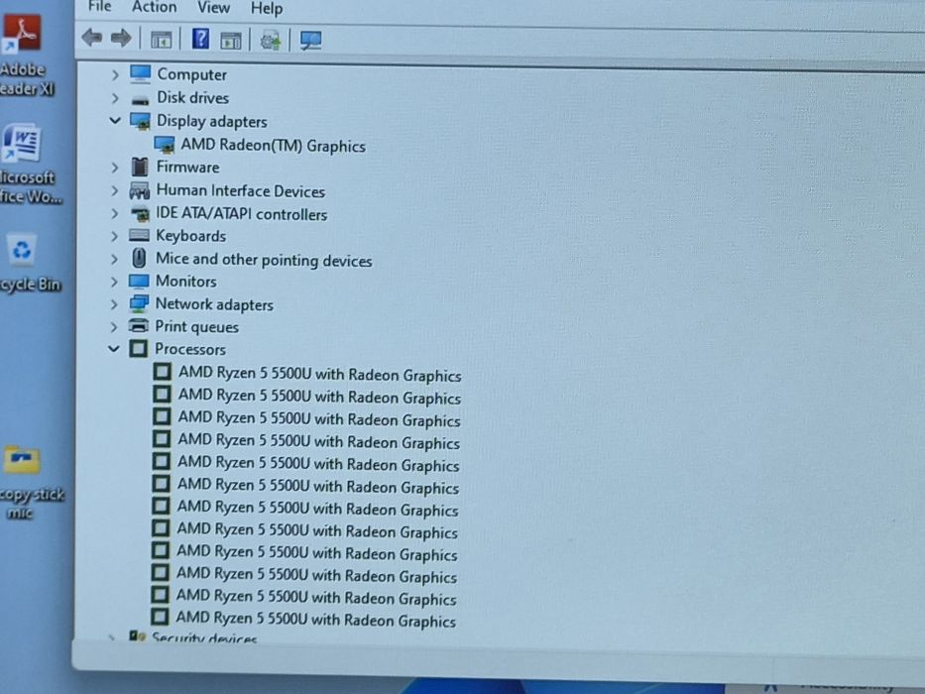Image resolution: width=925 pixels, height=694 pixels.
Task: Open the View menu
Action: pyautogui.click(x=213, y=8)
